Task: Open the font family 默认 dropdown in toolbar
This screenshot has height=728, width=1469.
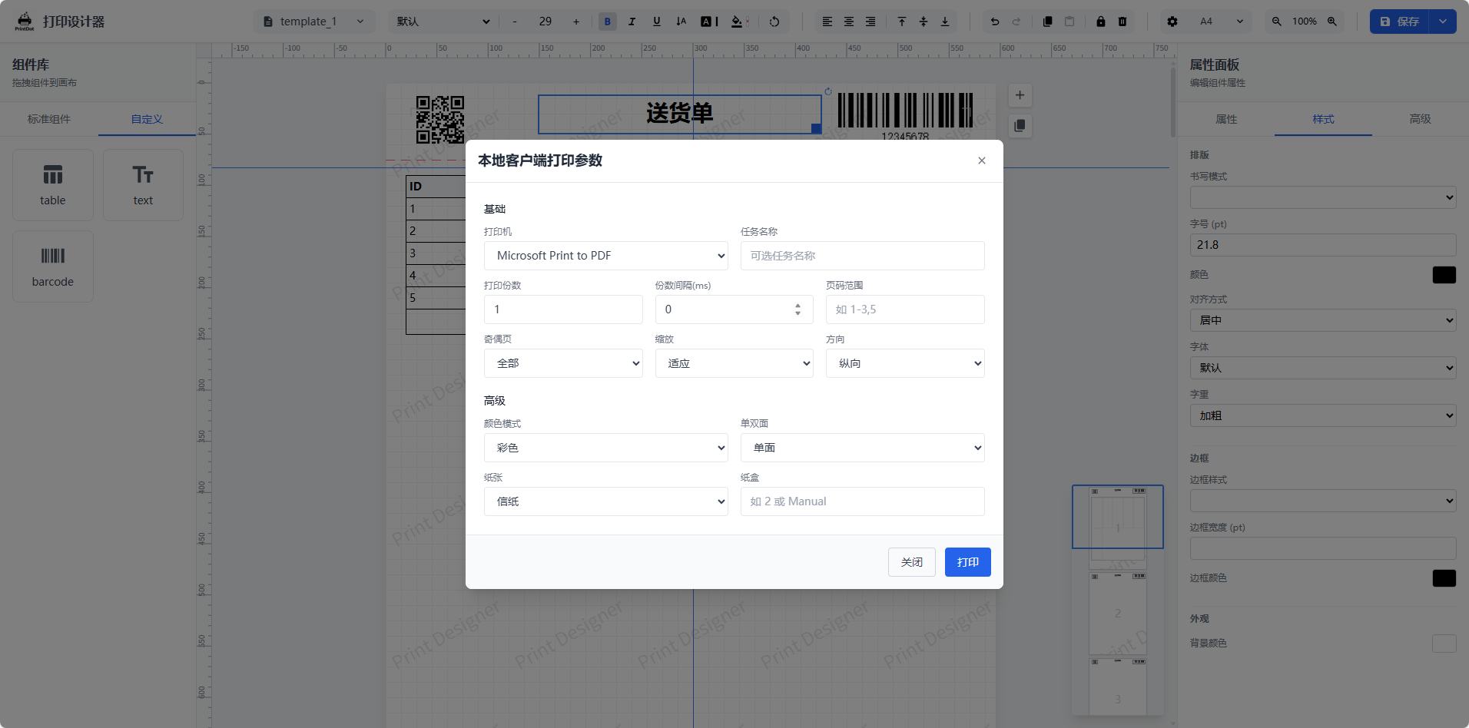Action: [x=443, y=22]
